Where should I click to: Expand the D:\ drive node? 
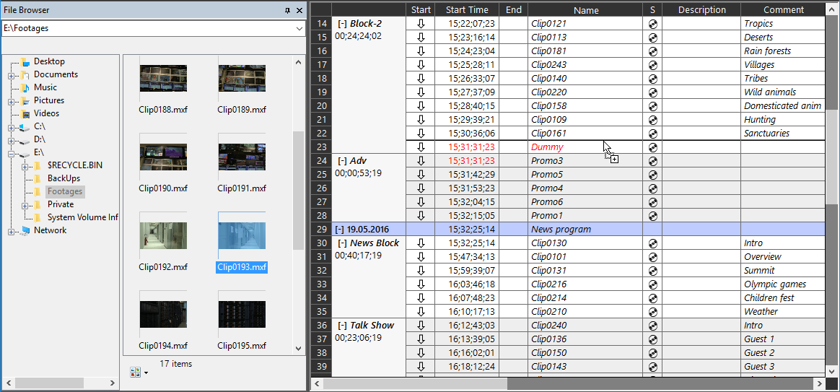coord(11,140)
